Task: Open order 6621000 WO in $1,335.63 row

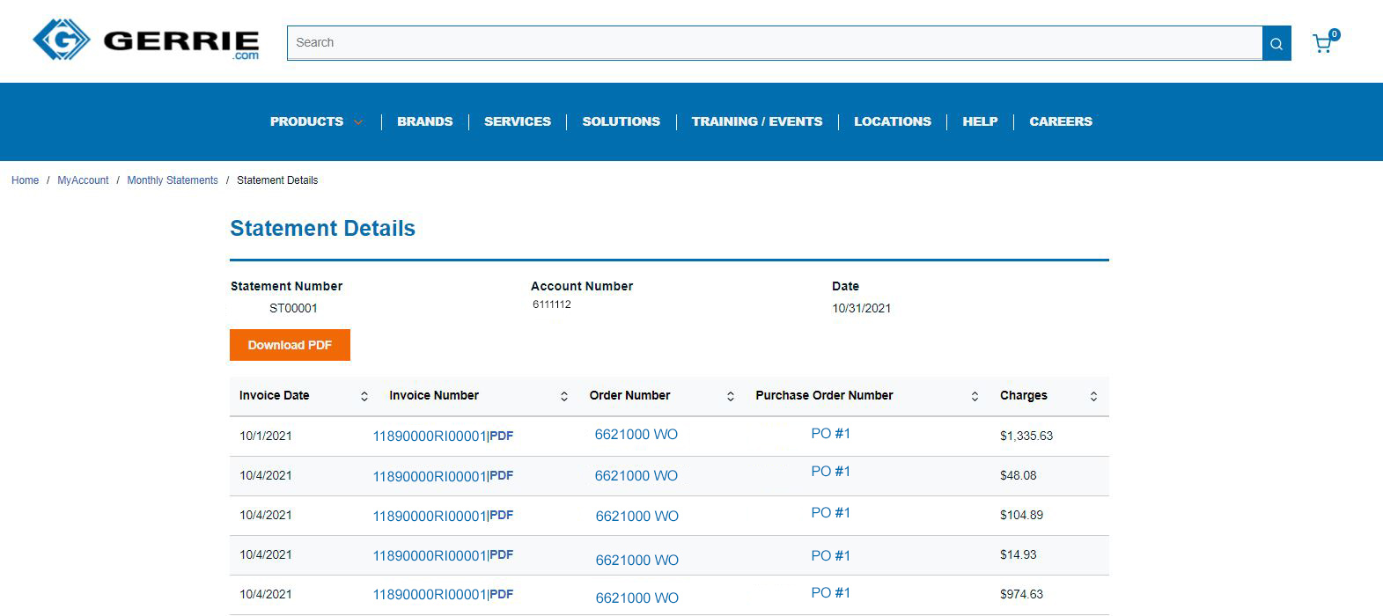Action: click(x=636, y=435)
